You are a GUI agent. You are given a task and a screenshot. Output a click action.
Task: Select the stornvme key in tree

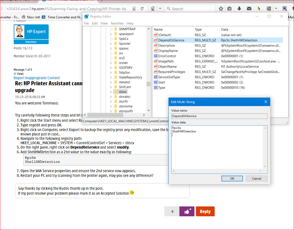tap(126, 106)
